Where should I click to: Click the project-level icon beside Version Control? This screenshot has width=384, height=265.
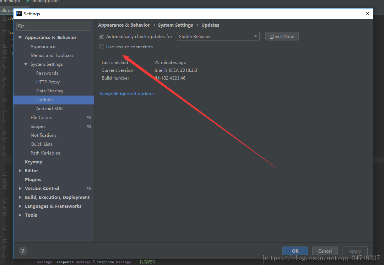click(89, 188)
